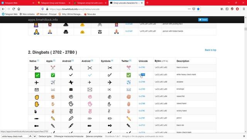Open footnote [2] next to Apple header
This screenshot has width=247, height=139.
click(x=54, y=61)
